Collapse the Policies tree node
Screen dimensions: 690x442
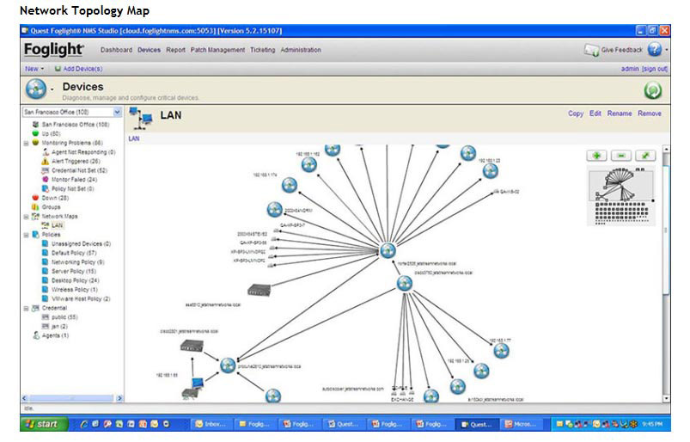pyautogui.click(x=26, y=235)
